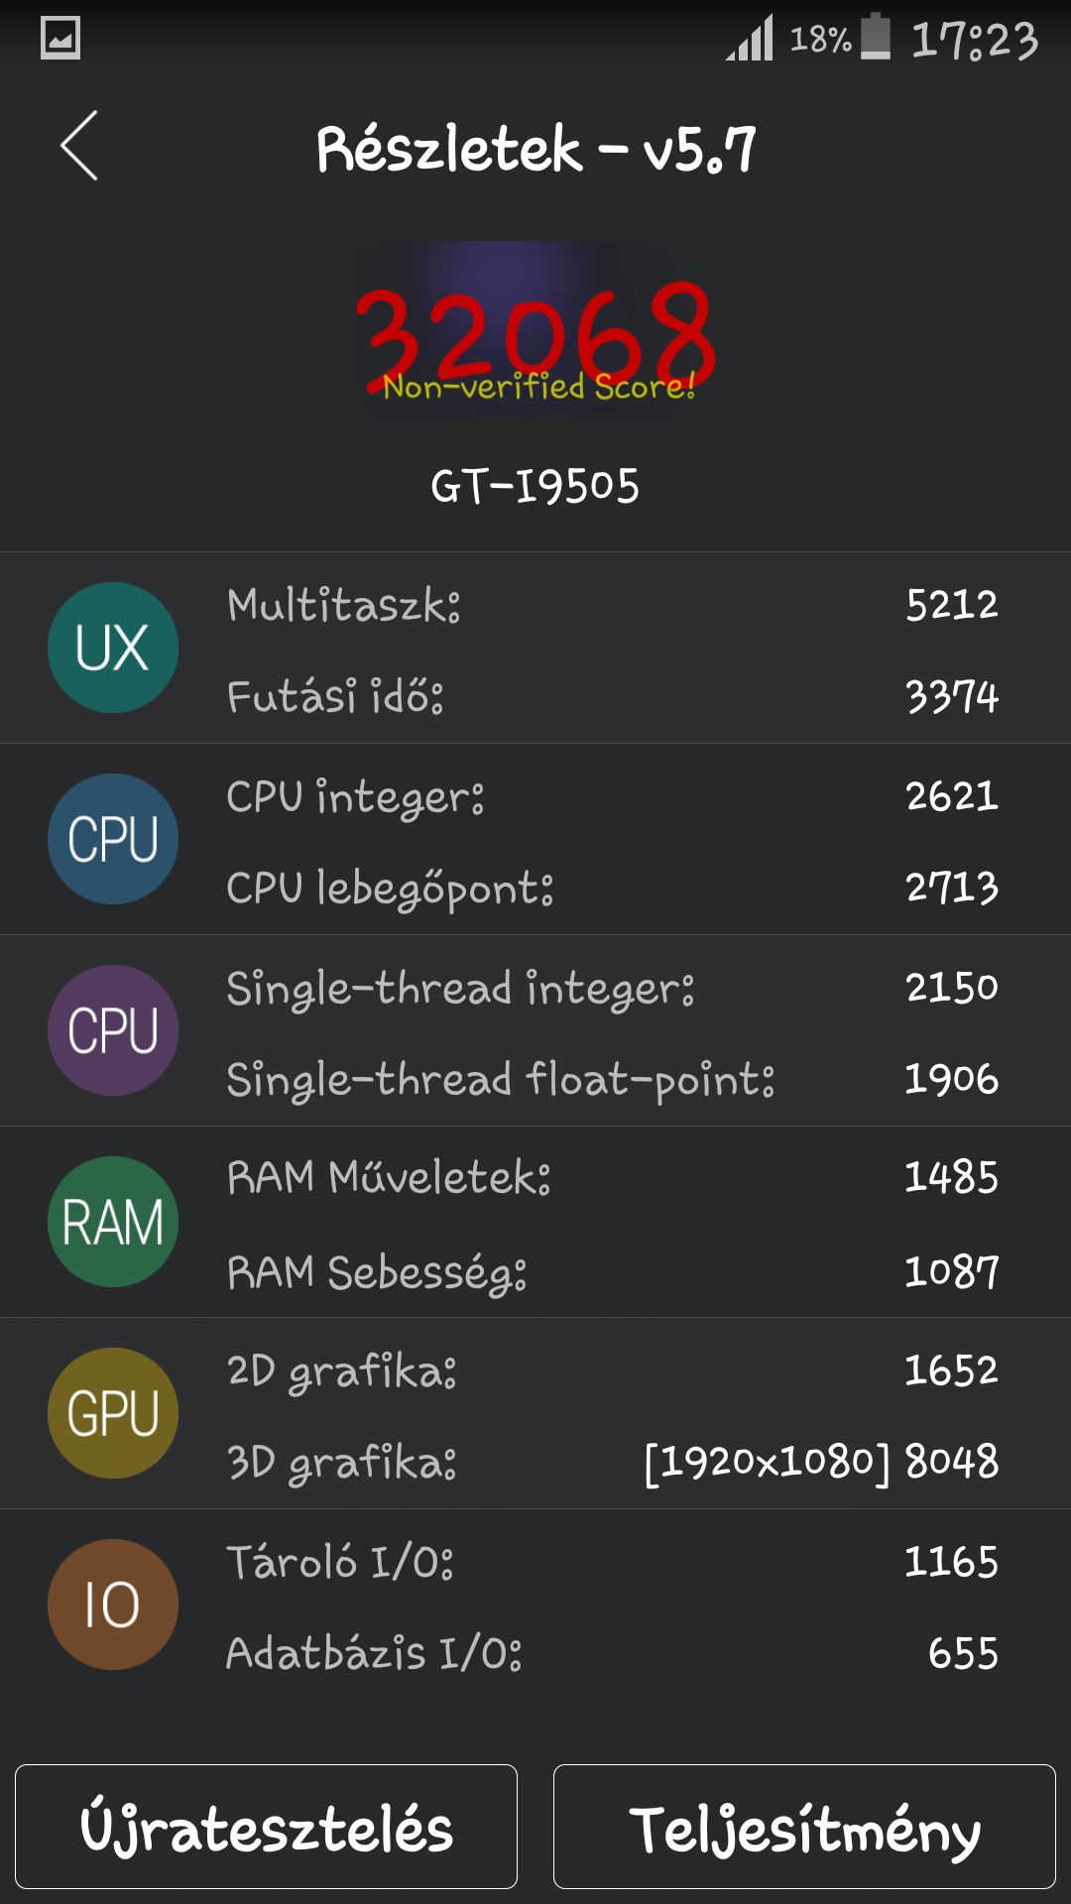Image resolution: width=1071 pixels, height=1904 pixels.
Task: Tap the blue CPU category icon
Action: pyautogui.click(x=113, y=839)
